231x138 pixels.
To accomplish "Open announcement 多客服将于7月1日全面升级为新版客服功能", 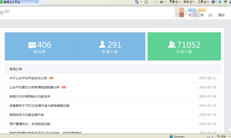I will pyautogui.click(x=39, y=106).
